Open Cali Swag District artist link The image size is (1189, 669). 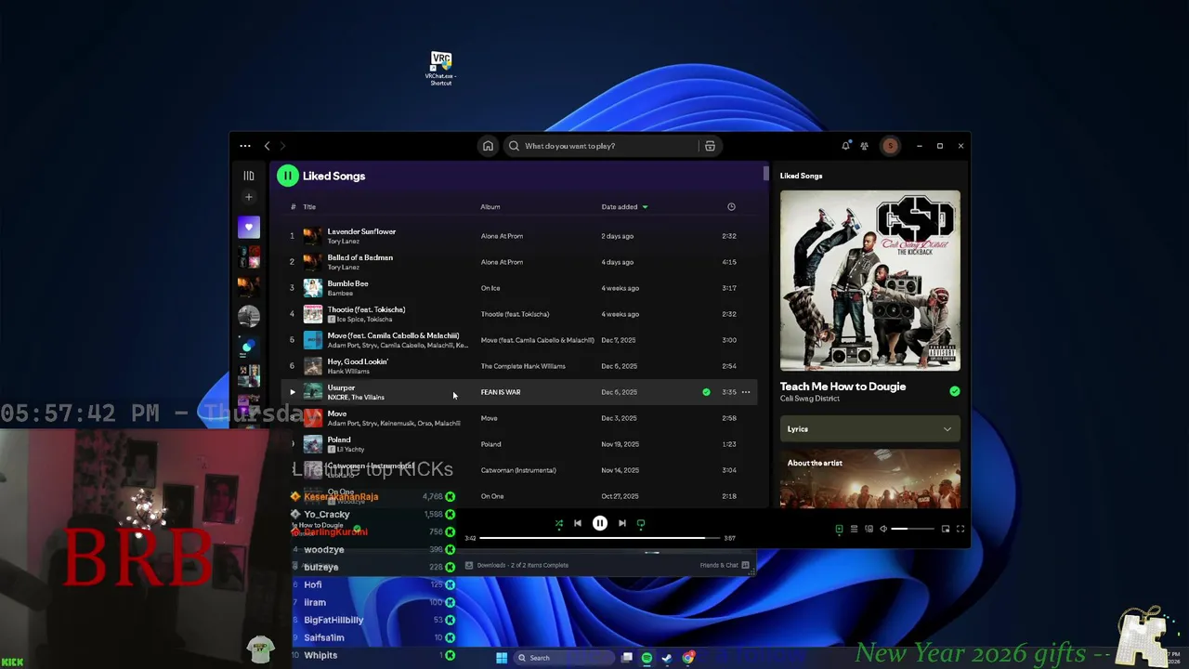click(x=810, y=399)
